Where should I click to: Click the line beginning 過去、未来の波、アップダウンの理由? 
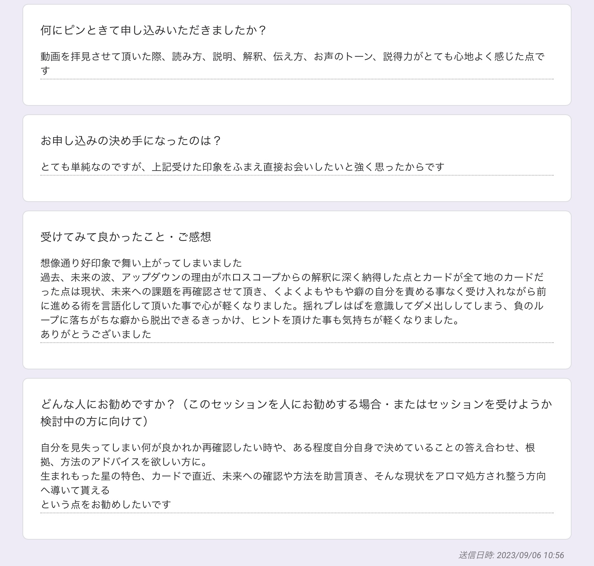[x=292, y=277]
